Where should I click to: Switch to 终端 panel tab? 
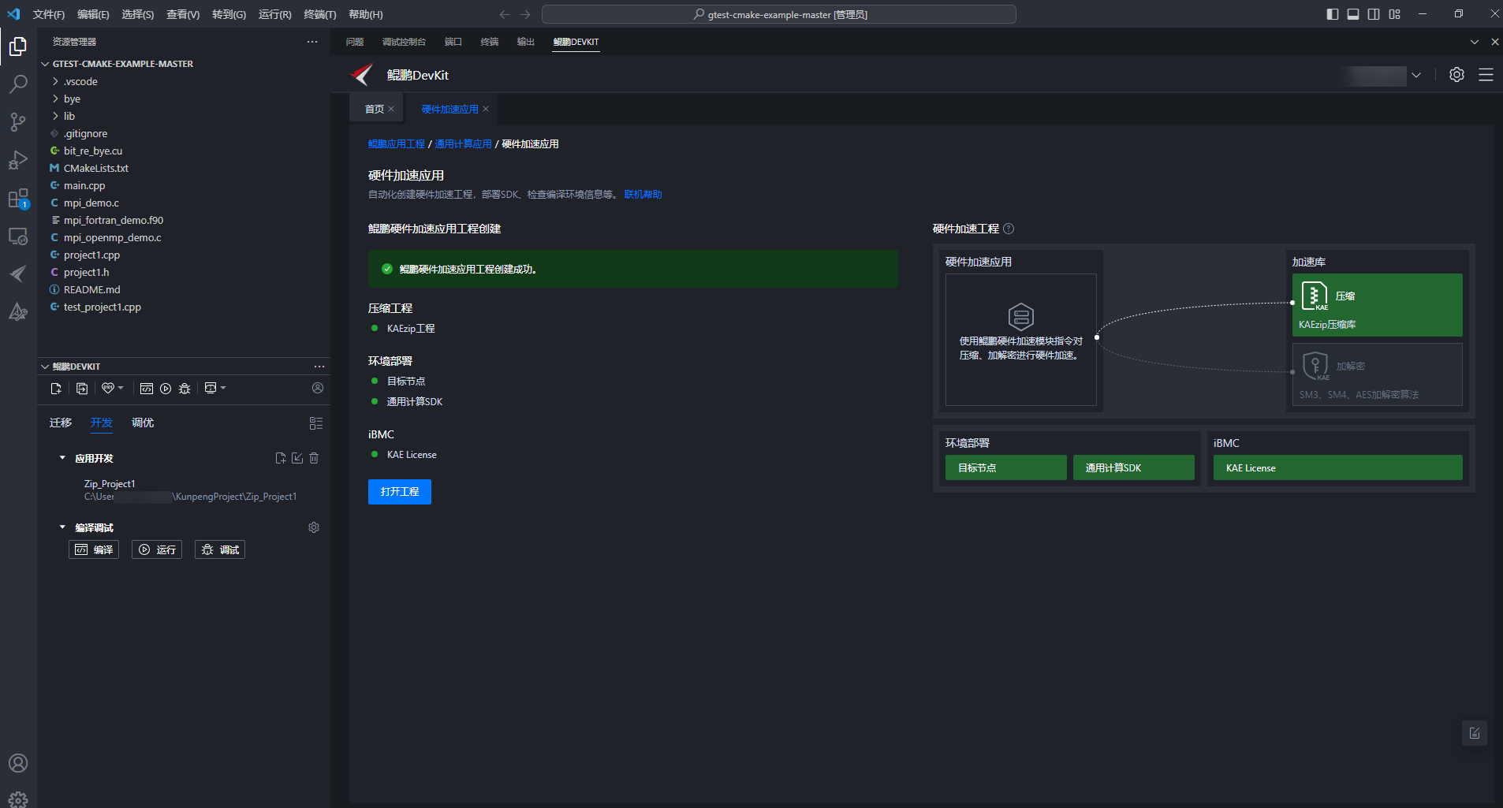click(x=490, y=42)
